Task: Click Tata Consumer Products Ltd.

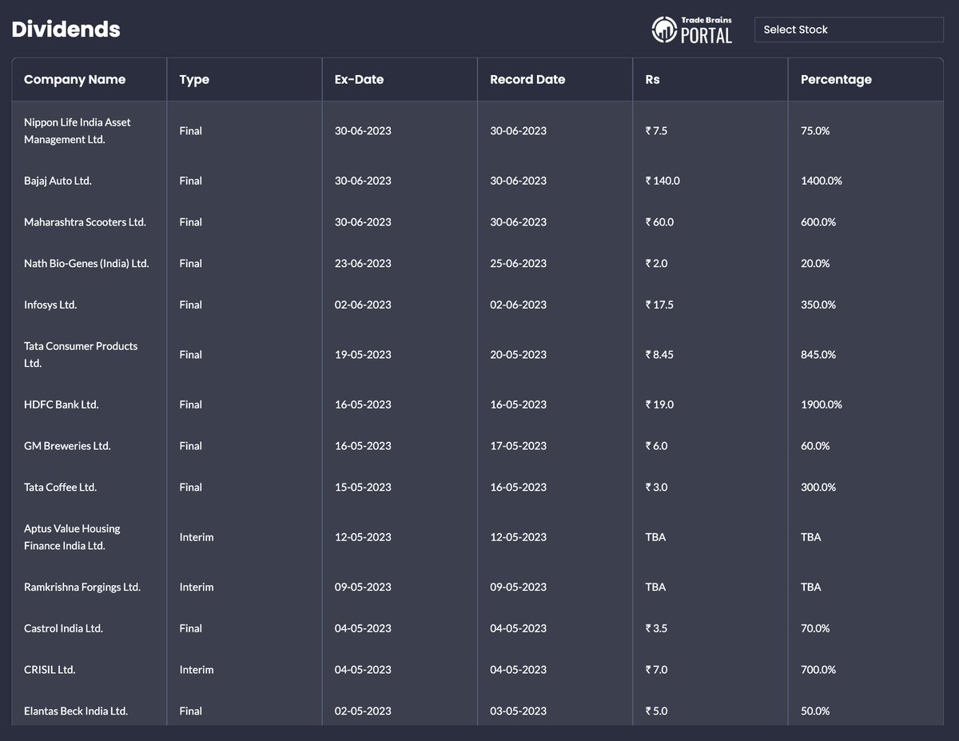Action: click(x=81, y=354)
